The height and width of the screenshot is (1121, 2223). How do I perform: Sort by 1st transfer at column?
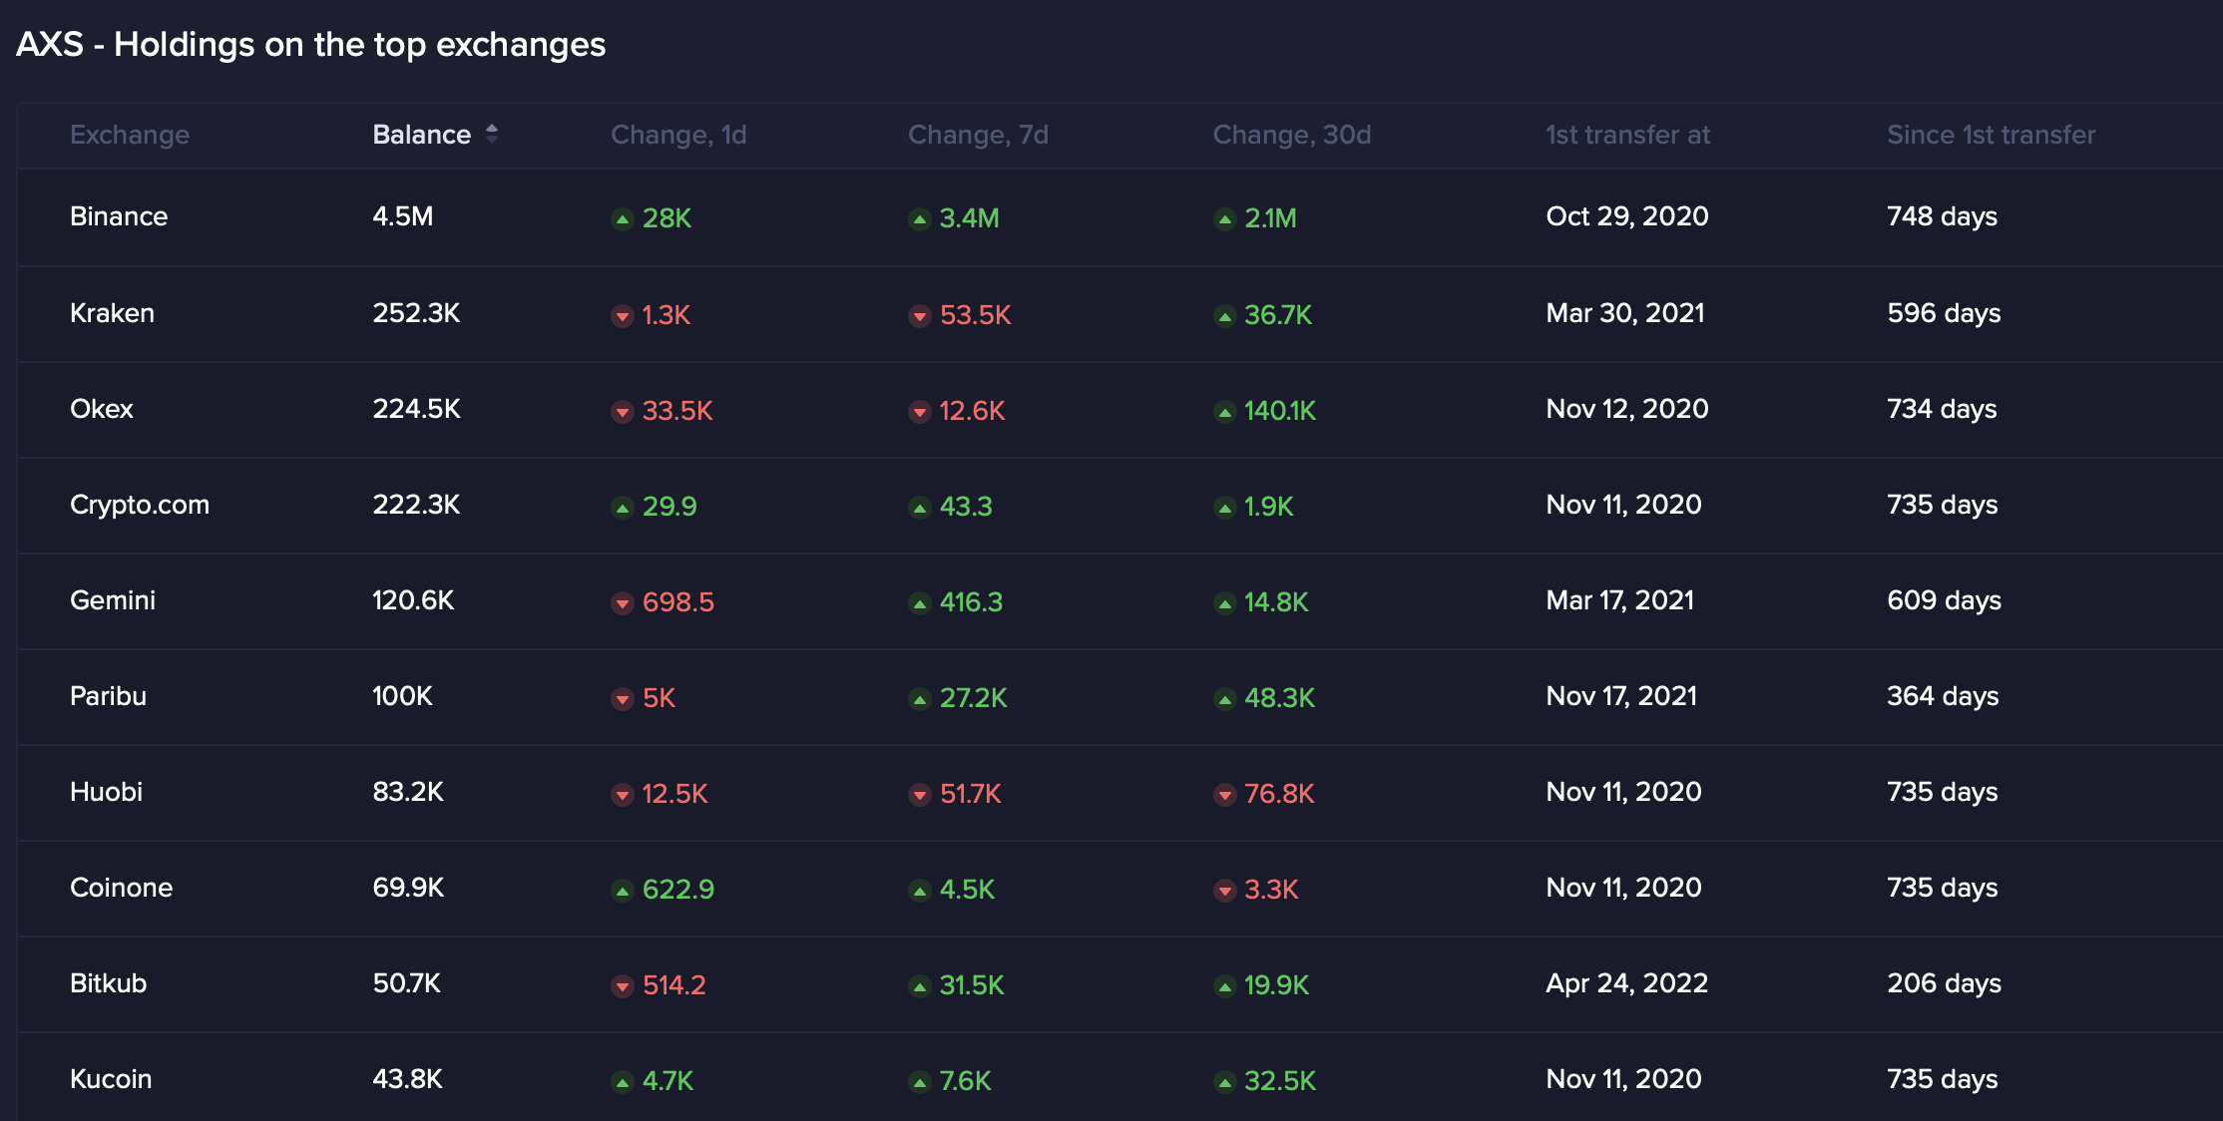1627,135
